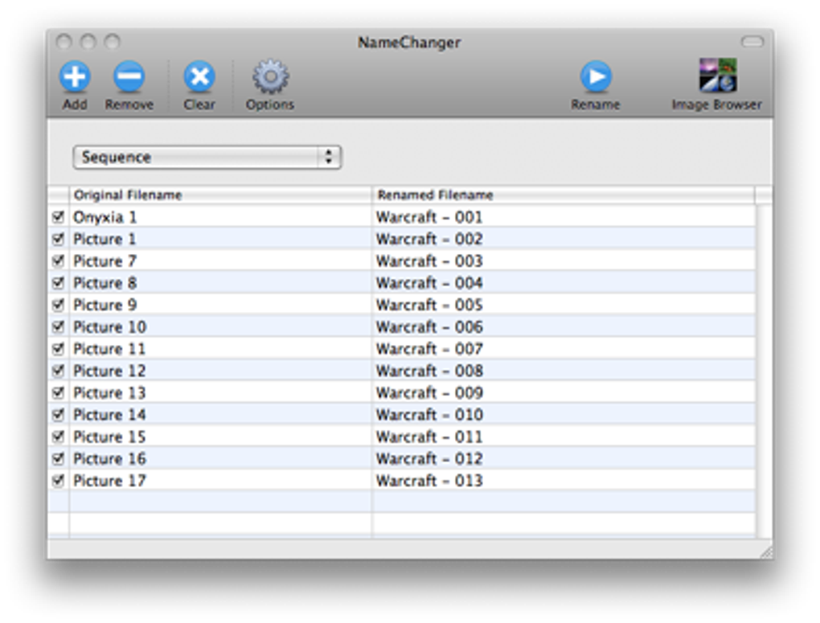820x623 pixels.
Task: Select the Picture 1 filename
Action: tap(105, 239)
